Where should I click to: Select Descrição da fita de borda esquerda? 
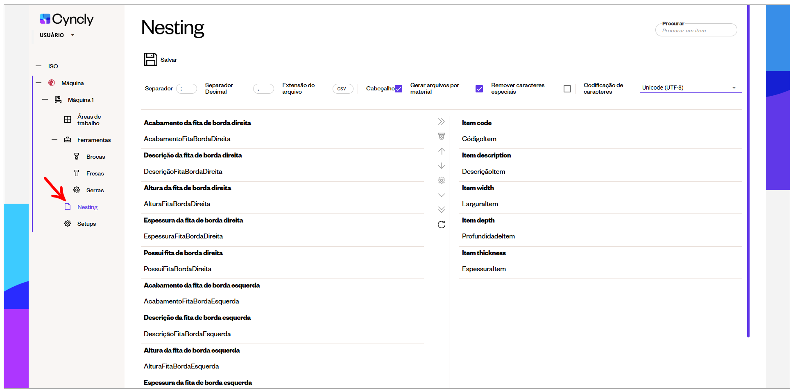[197, 317]
